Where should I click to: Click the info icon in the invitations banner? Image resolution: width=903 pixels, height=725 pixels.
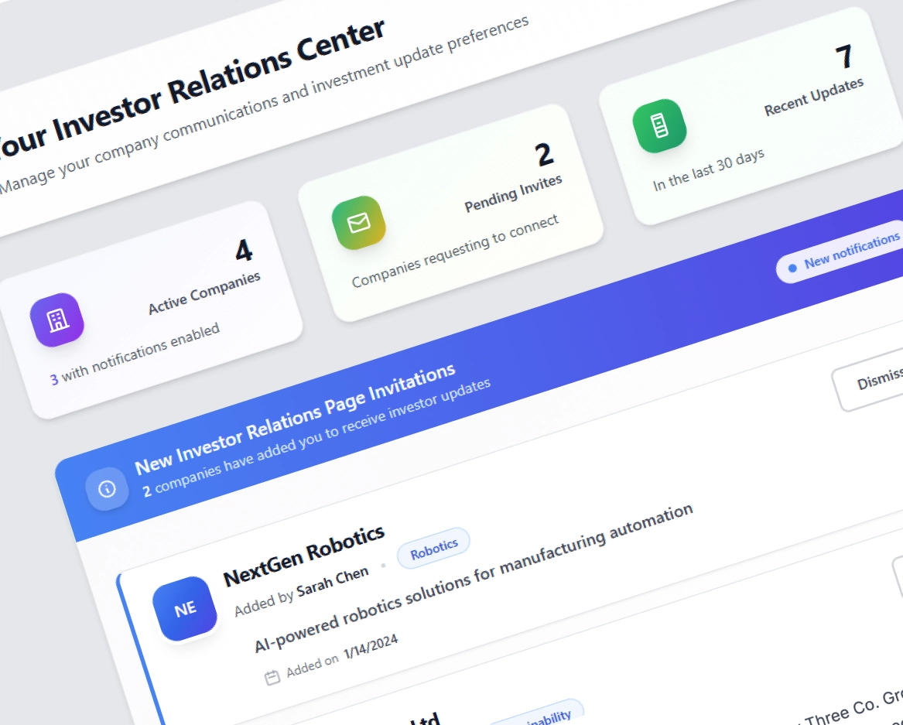click(107, 489)
